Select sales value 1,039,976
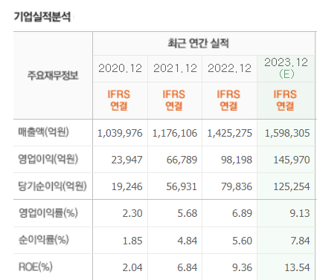 tap(120, 133)
